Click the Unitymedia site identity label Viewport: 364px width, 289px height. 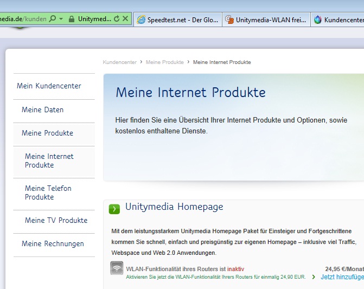(x=94, y=19)
